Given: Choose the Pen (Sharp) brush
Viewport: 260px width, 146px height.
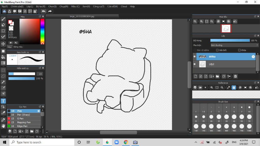Looking at the screenshot, I should click(x=24, y=115).
